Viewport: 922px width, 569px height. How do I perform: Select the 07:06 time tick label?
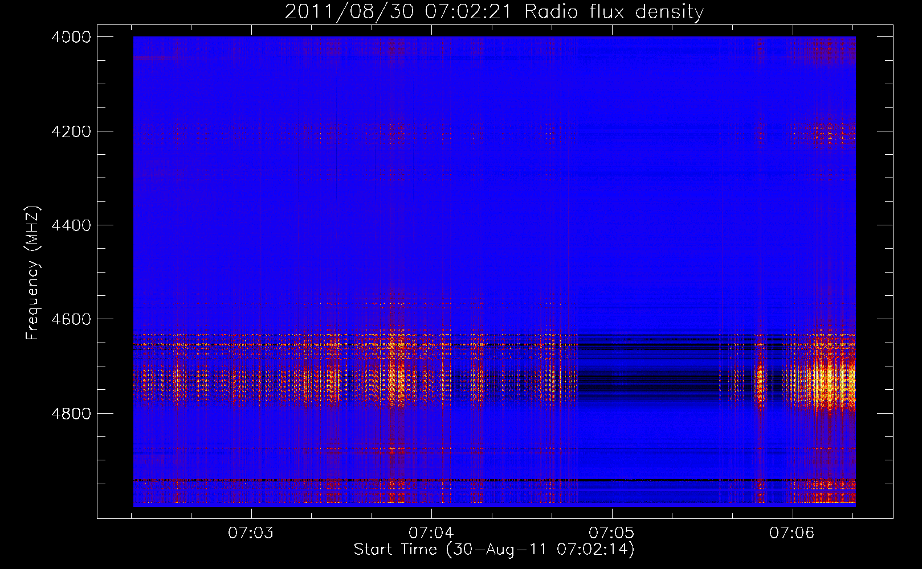[792, 533]
